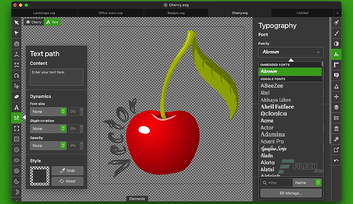Switch to the Landscape.svg tab

coord(44,13)
